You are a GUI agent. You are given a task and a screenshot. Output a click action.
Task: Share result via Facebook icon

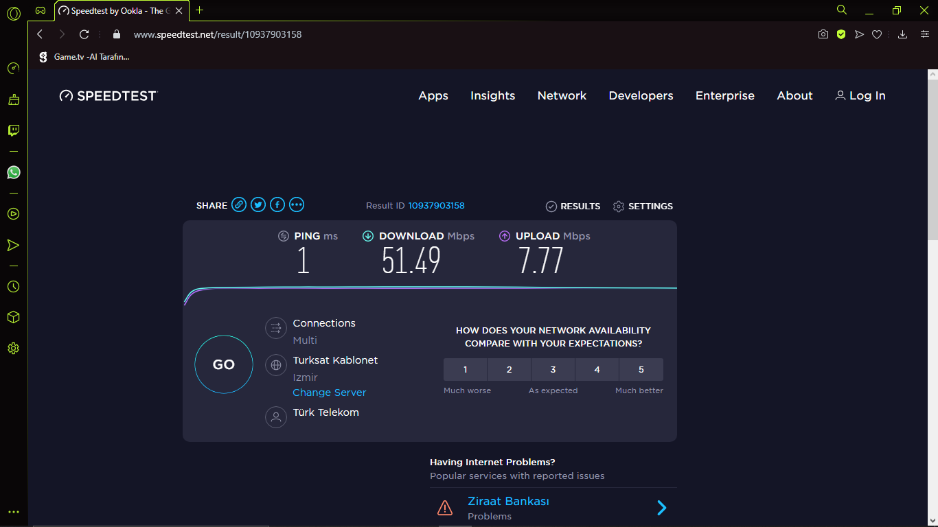click(x=277, y=204)
